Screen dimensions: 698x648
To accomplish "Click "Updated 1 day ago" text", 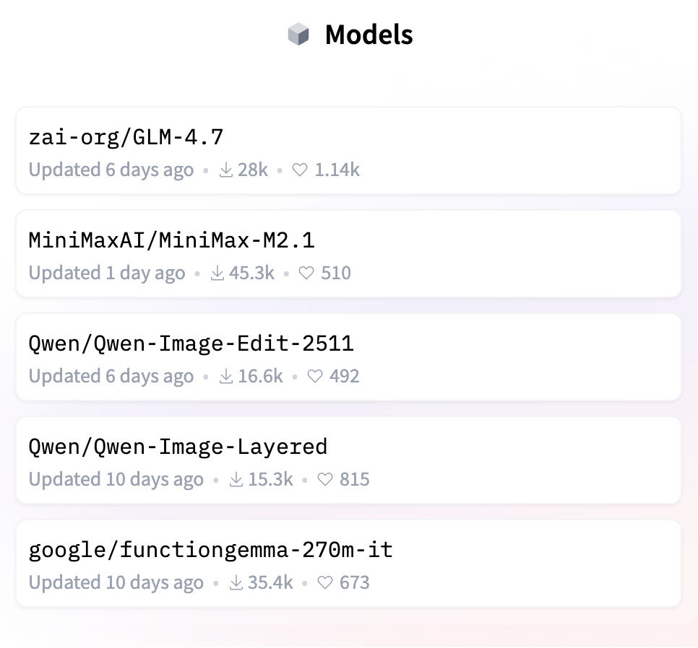I will pyautogui.click(x=107, y=273).
